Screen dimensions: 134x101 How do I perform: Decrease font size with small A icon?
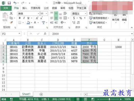41,18
